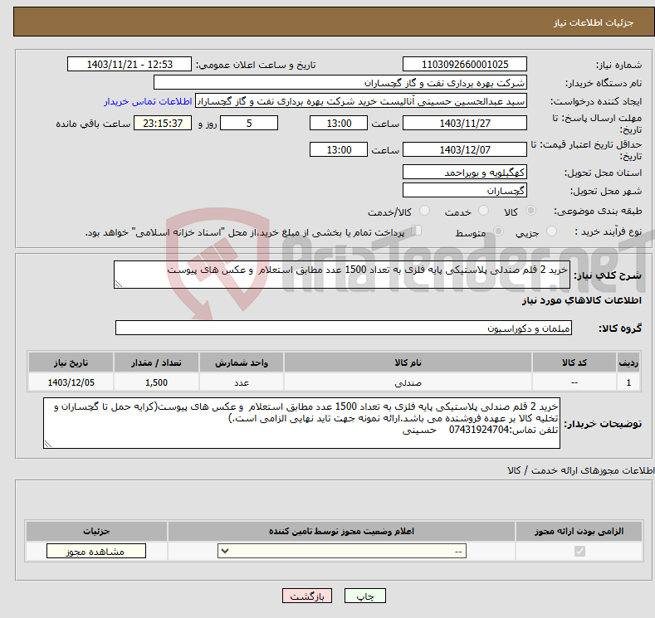Click the quantity cell 1,500
655x618 pixels.
(x=156, y=382)
